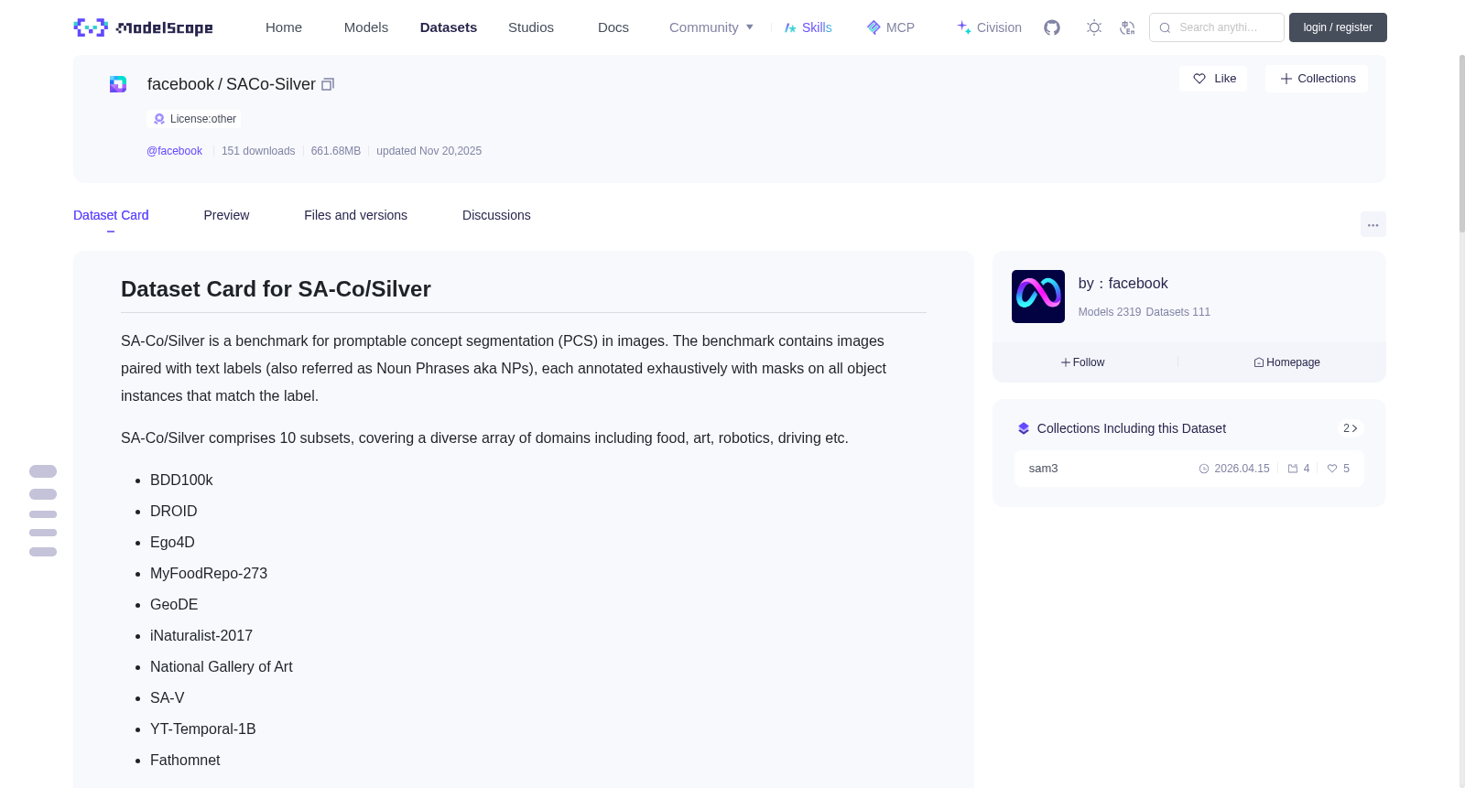
Task: Select the Dataset Card tab
Action: [111, 215]
